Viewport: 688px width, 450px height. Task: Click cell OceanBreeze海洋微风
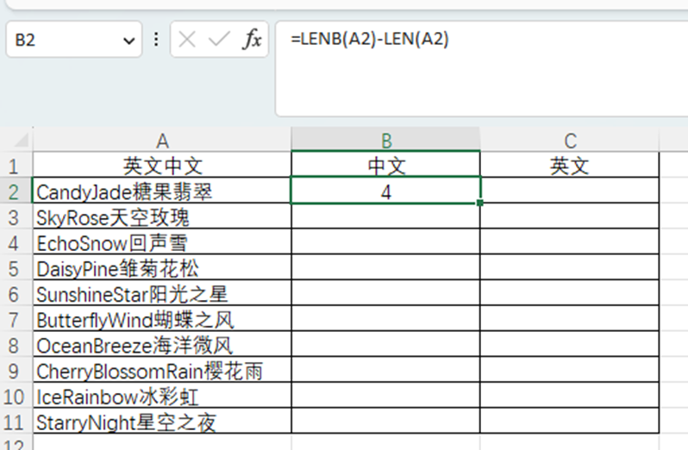point(162,344)
